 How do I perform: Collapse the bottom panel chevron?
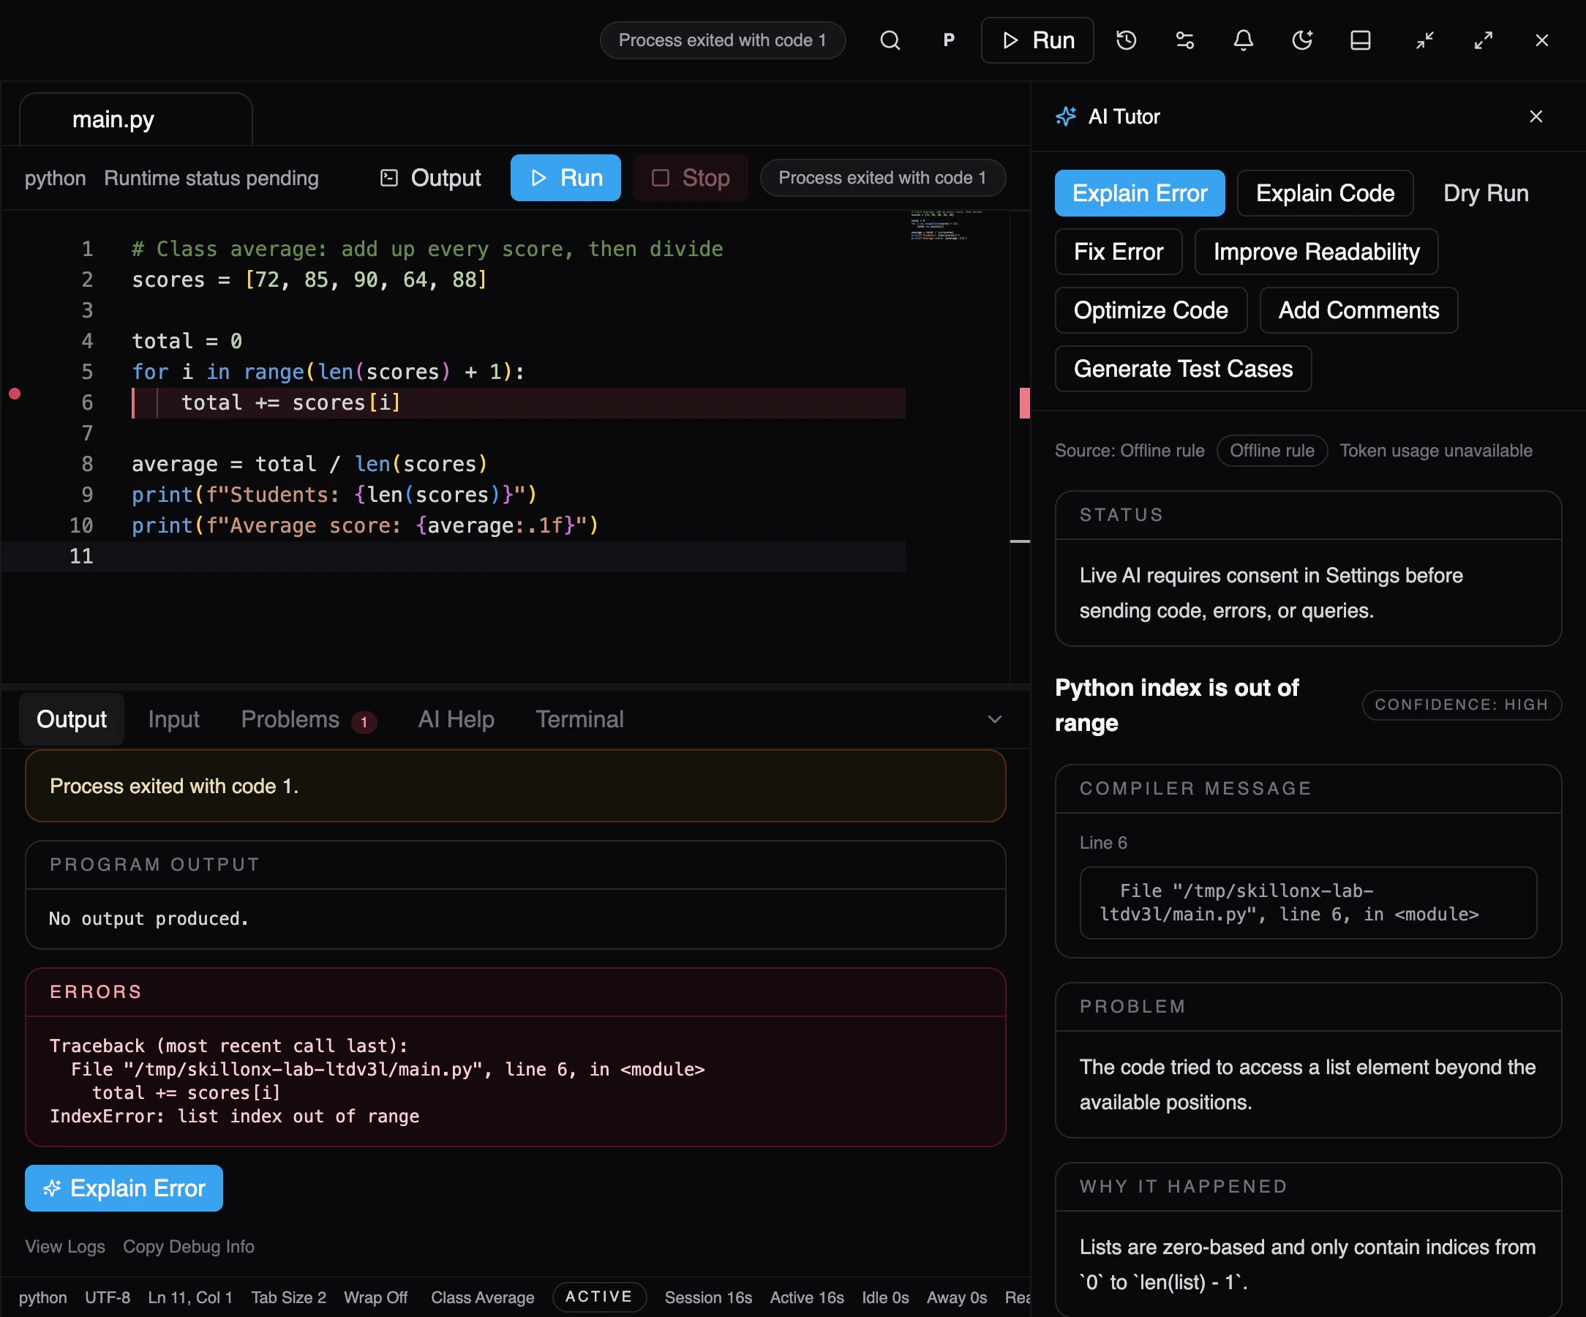pyautogui.click(x=994, y=719)
